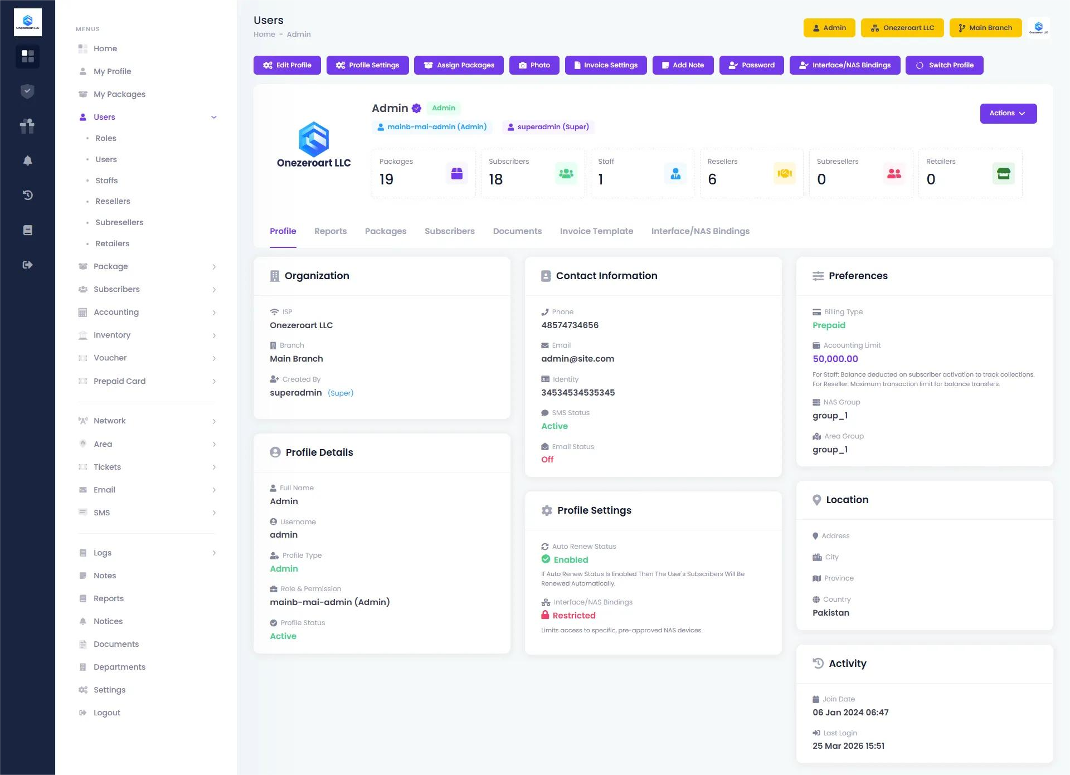Screen dimensions: 1070x775
Task: Open the Actions dropdown on the profile card
Action: [1008, 113]
